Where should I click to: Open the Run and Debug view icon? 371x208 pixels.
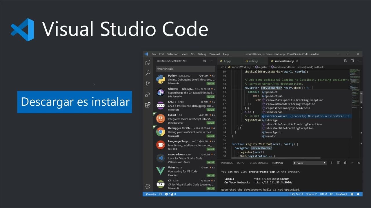[148, 94]
